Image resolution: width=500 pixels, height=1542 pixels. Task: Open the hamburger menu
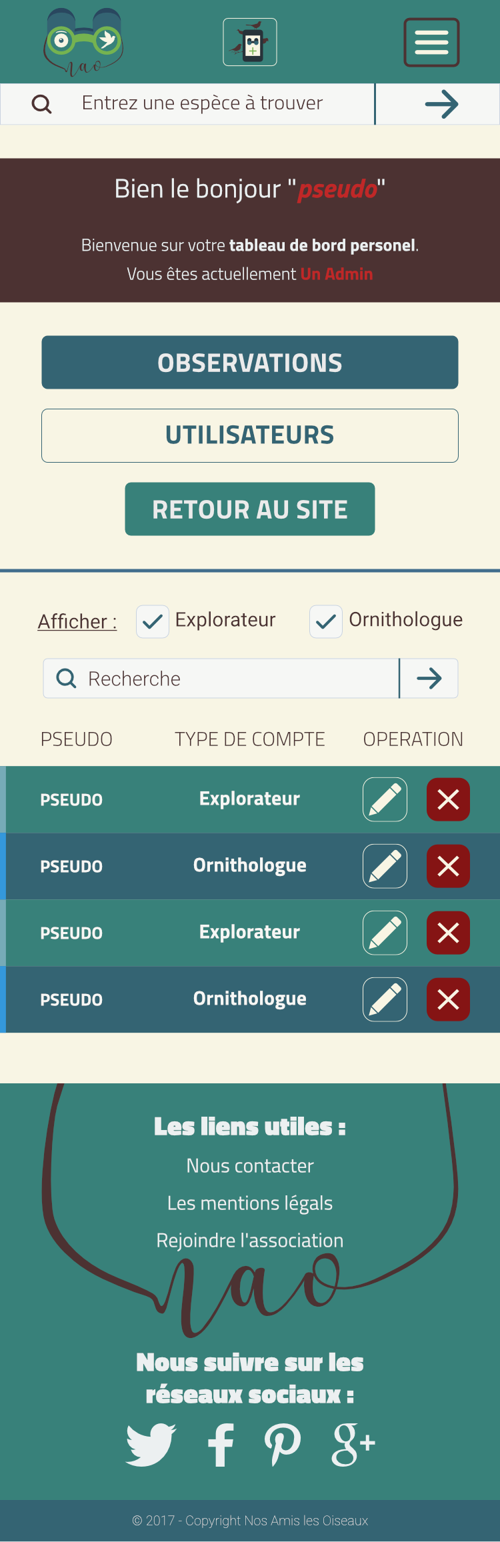431,43
